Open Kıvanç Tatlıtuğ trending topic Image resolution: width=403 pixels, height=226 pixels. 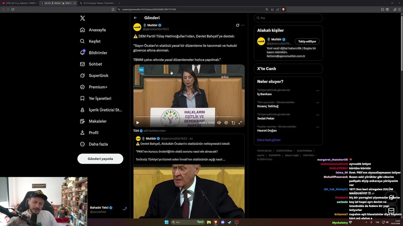click(x=268, y=106)
